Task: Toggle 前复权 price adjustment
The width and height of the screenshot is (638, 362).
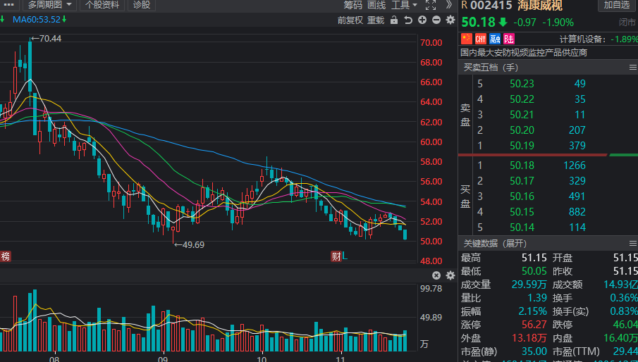Action: (350, 20)
